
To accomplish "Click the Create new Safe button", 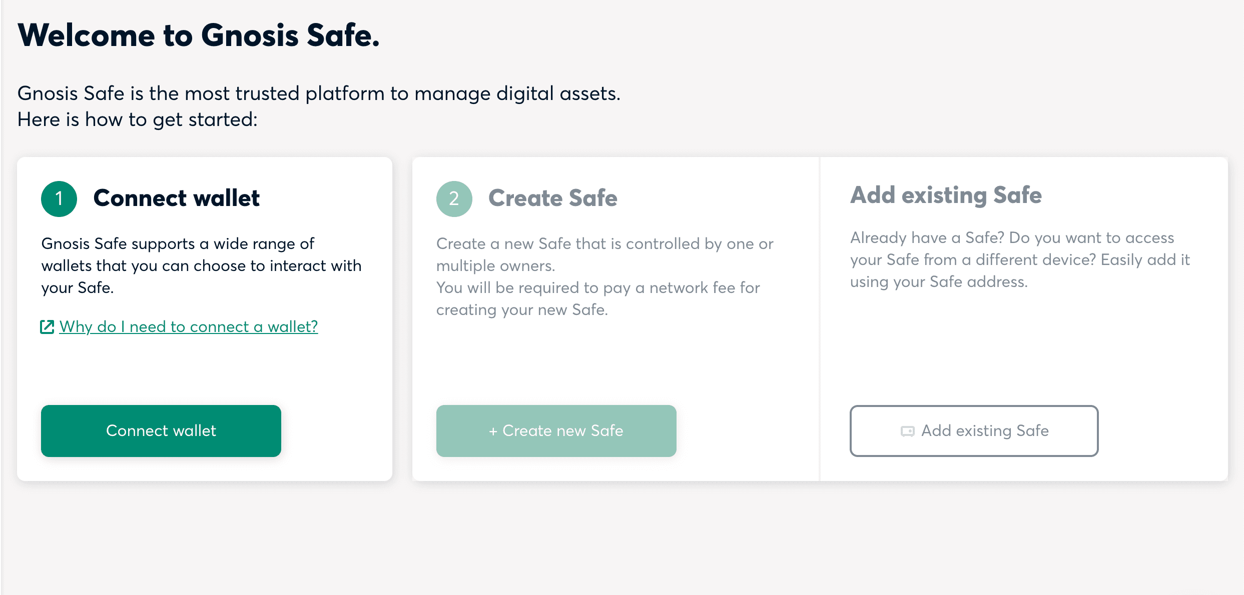I will pos(556,430).
